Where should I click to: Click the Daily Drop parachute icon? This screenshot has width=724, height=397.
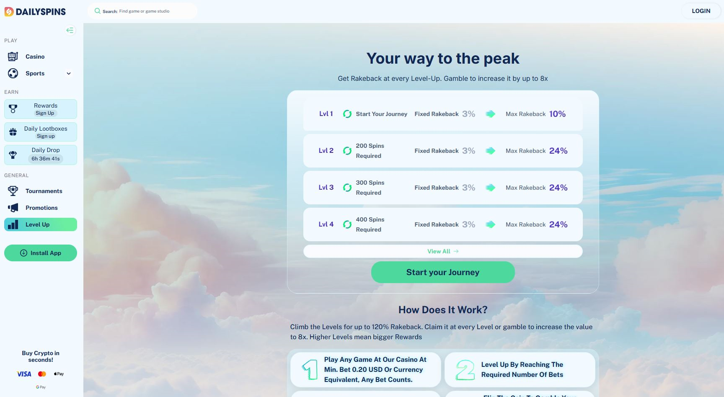13,155
